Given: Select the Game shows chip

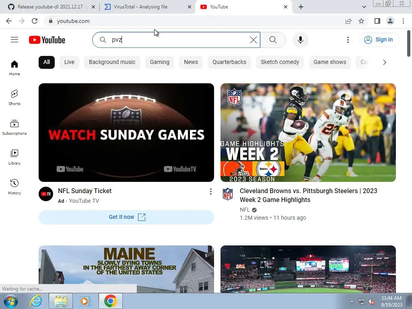Looking at the screenshot, I should pos(330,62).
